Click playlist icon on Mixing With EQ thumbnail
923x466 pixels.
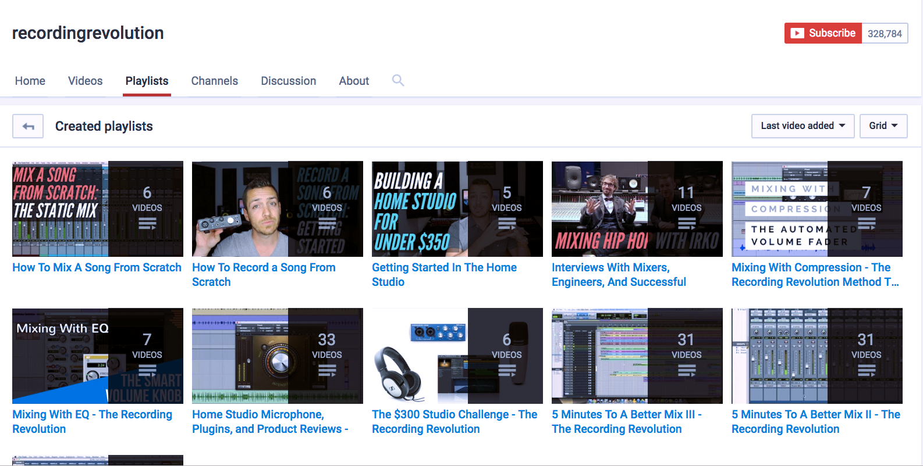coord(147,370)
